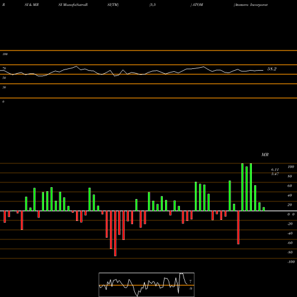Select the MR axis label '80'

[290, 176]
